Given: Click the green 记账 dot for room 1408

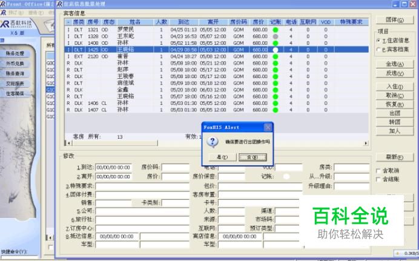Looking at the screenshot, I should pyautogui.click(x=275, y=43).
